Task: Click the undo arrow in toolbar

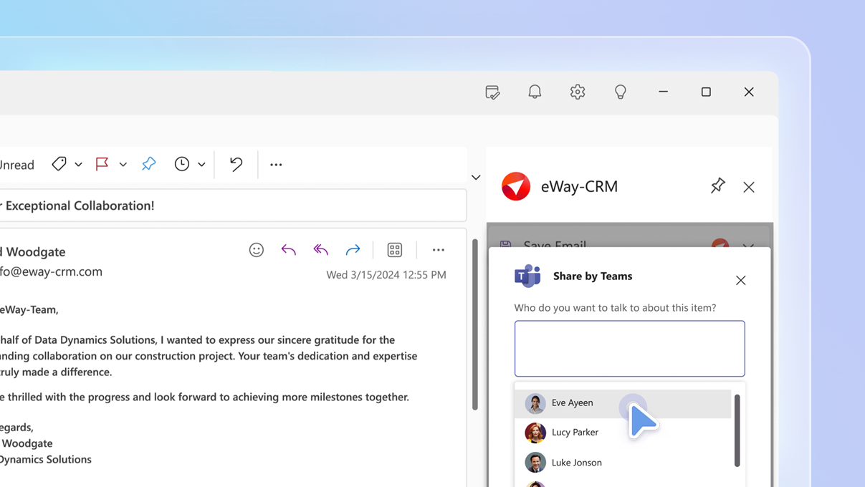Action: [236, 164]
